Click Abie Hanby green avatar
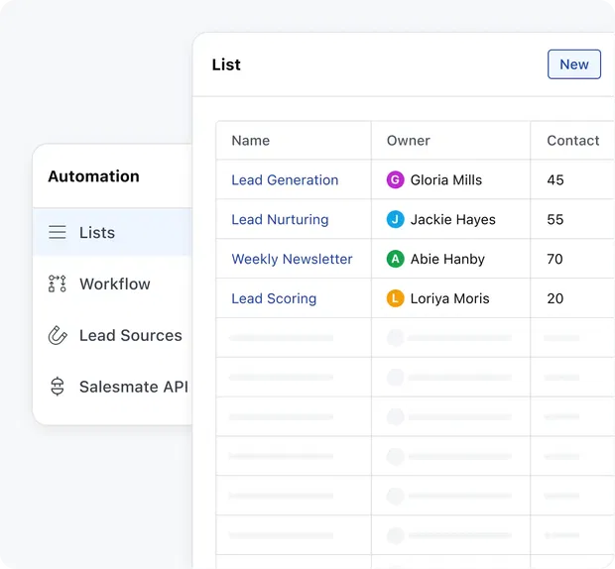The image size is (615, 569). (396, 260)
